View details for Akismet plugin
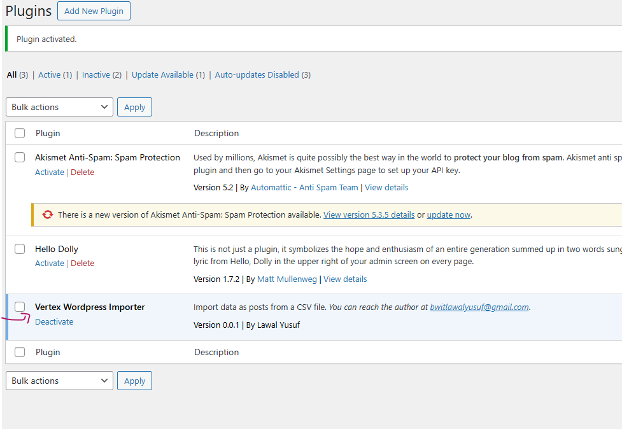Image resolution: width=622 pixels, height=429 pixels. pos(386,188)
